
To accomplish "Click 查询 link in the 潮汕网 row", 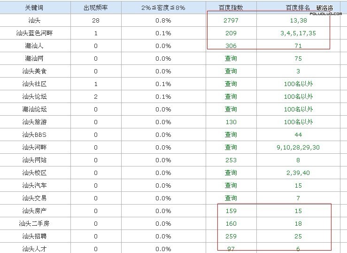I will tap(231, 59).
